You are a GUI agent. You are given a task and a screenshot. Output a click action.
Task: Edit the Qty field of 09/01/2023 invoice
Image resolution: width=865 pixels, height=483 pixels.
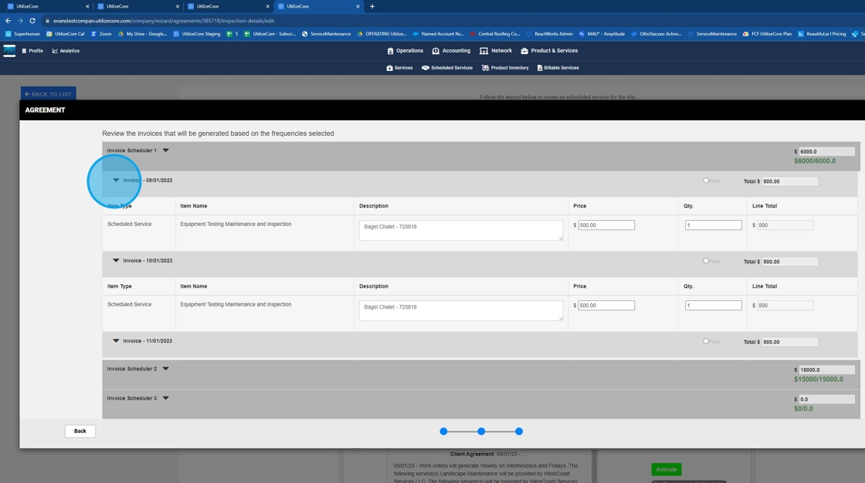click(714, 225)
